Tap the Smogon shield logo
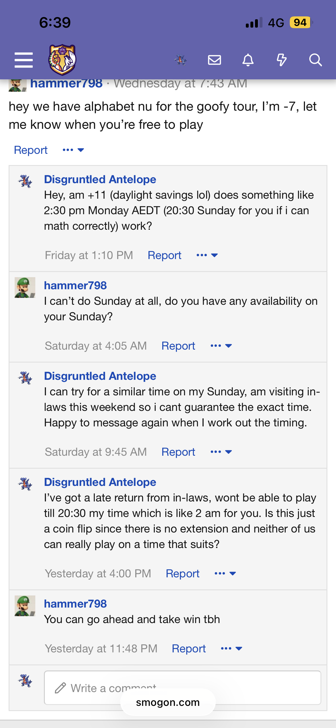The image size is (336, 728). pos(62,60)
